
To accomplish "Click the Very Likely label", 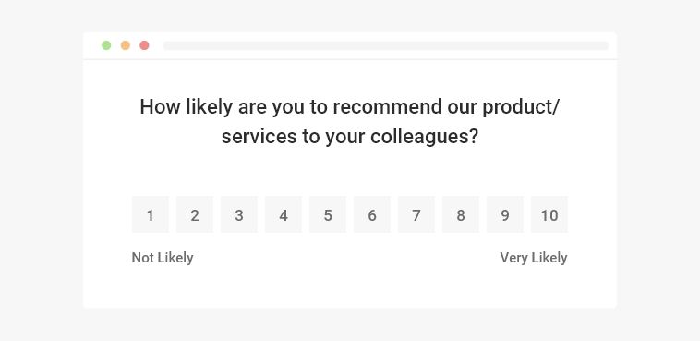I will 534,258.
